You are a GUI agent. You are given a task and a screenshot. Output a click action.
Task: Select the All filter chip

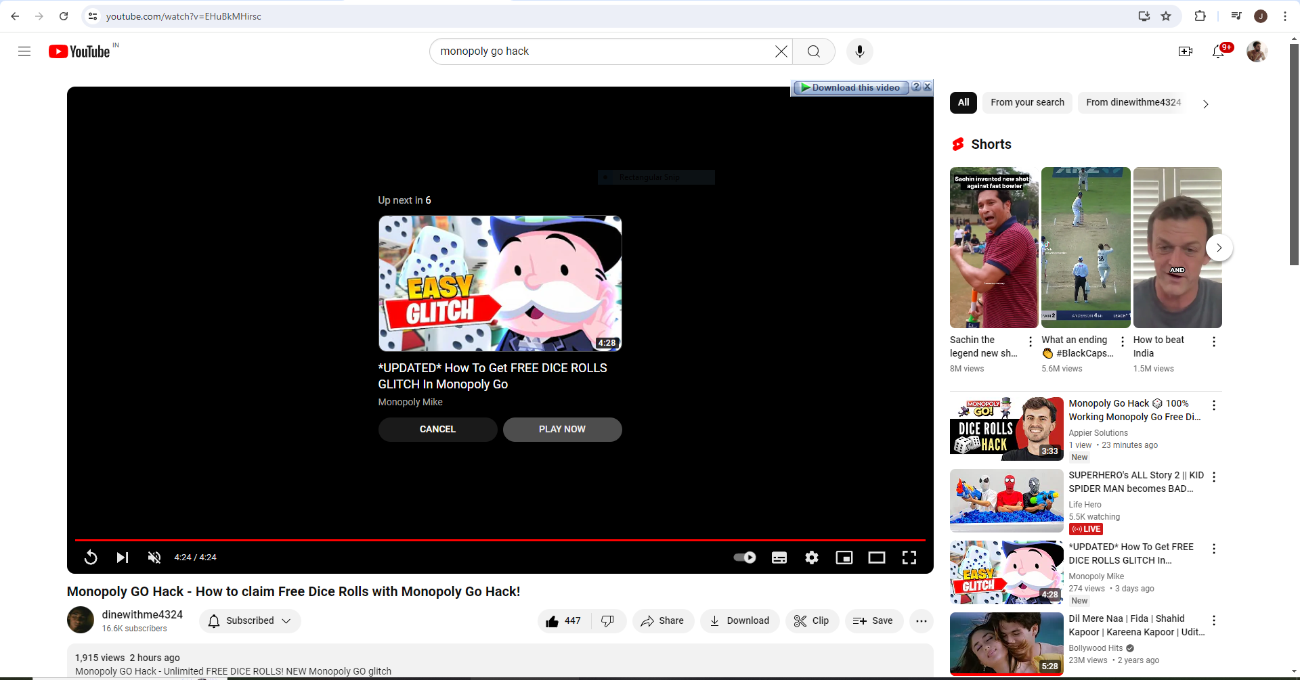tap(963, 103)
